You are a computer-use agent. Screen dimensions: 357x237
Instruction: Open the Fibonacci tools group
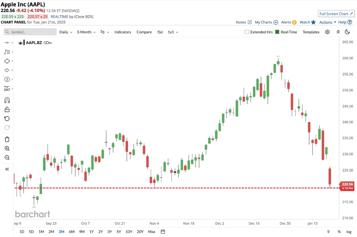7,52
